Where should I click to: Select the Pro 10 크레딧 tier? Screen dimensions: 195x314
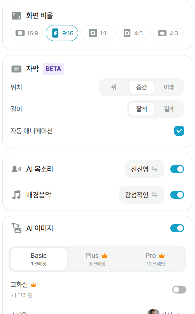pos(155,259)
